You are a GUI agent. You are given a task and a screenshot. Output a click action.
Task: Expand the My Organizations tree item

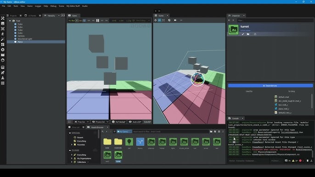[72, 159]
